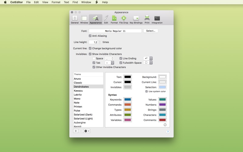Click the Keywords color swatch
Image resolution: width=243 pixels, height=152 pixels.
pos(128,100)
